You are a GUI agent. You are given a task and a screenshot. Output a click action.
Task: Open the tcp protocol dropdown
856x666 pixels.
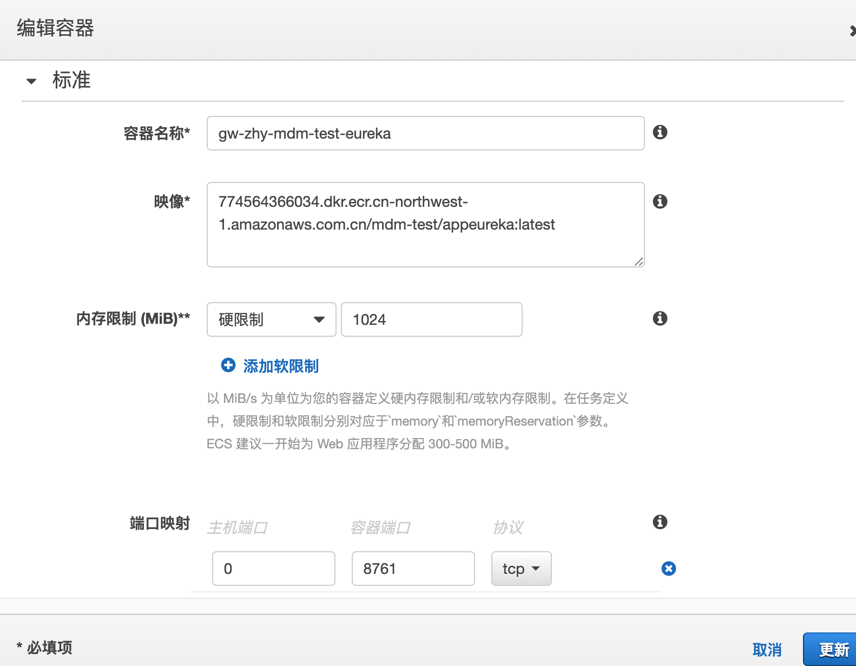521,569
